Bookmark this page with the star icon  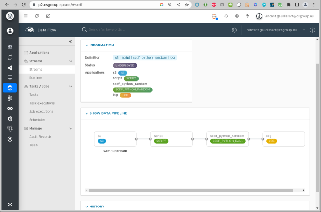pyautogui.click(x=187, y=5)
